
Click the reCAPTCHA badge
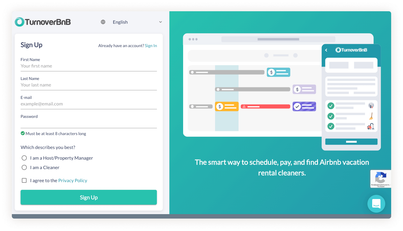[x=380, y=179]
